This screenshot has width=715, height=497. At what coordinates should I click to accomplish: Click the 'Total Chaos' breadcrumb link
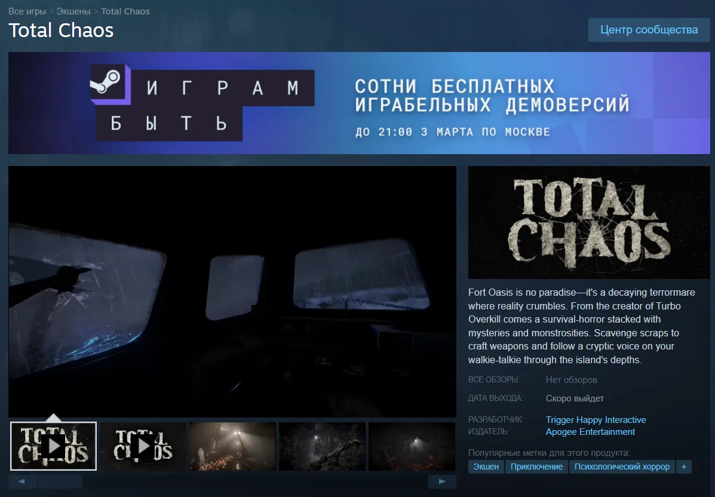click(x=125, y=11)
